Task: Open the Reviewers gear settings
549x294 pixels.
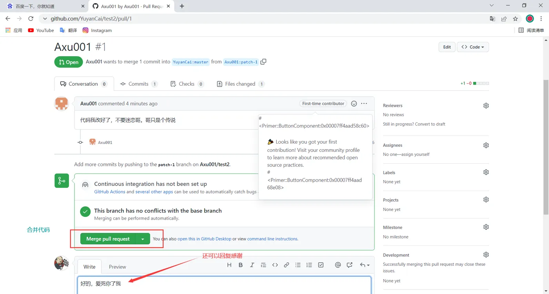Action: 486,106
